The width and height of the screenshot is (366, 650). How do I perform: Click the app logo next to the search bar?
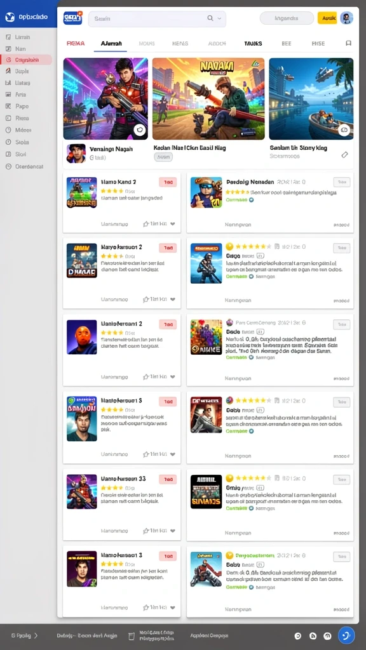click(72, 18)
